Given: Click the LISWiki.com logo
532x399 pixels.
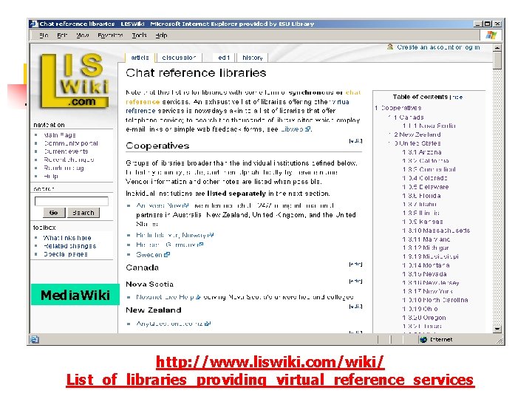Looking at the screenshot, I should tap(75, 81).
